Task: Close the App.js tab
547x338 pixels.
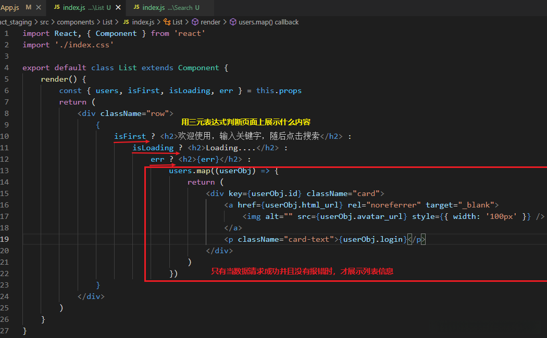Action: 39,7
